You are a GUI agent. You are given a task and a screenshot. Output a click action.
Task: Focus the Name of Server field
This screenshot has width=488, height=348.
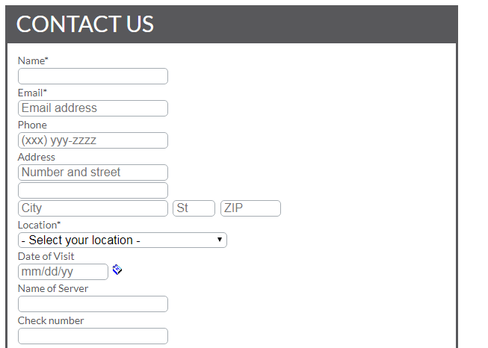click(x=93, y=304)
